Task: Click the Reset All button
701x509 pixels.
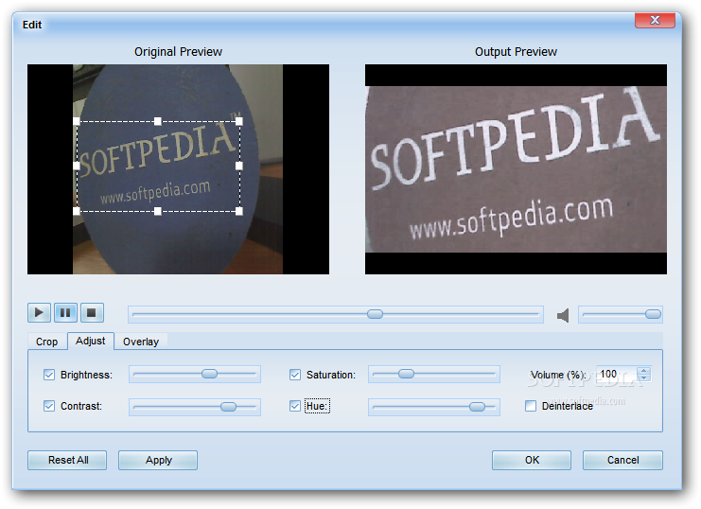Action: coord(67,460)
